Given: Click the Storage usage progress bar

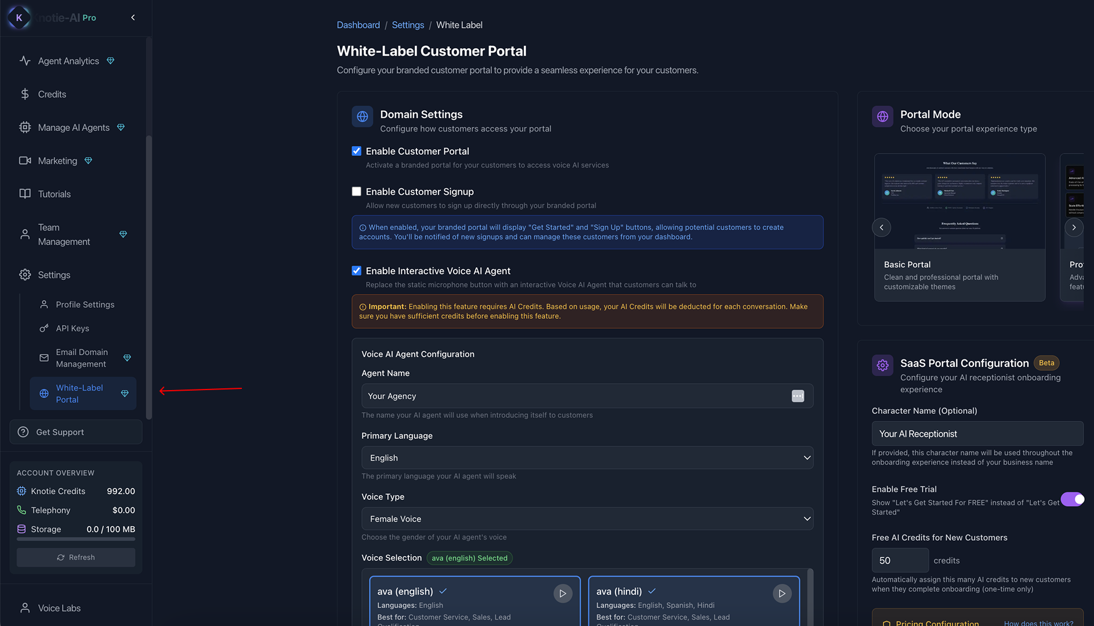Looking at the screenshot, I should pos(75,539).
